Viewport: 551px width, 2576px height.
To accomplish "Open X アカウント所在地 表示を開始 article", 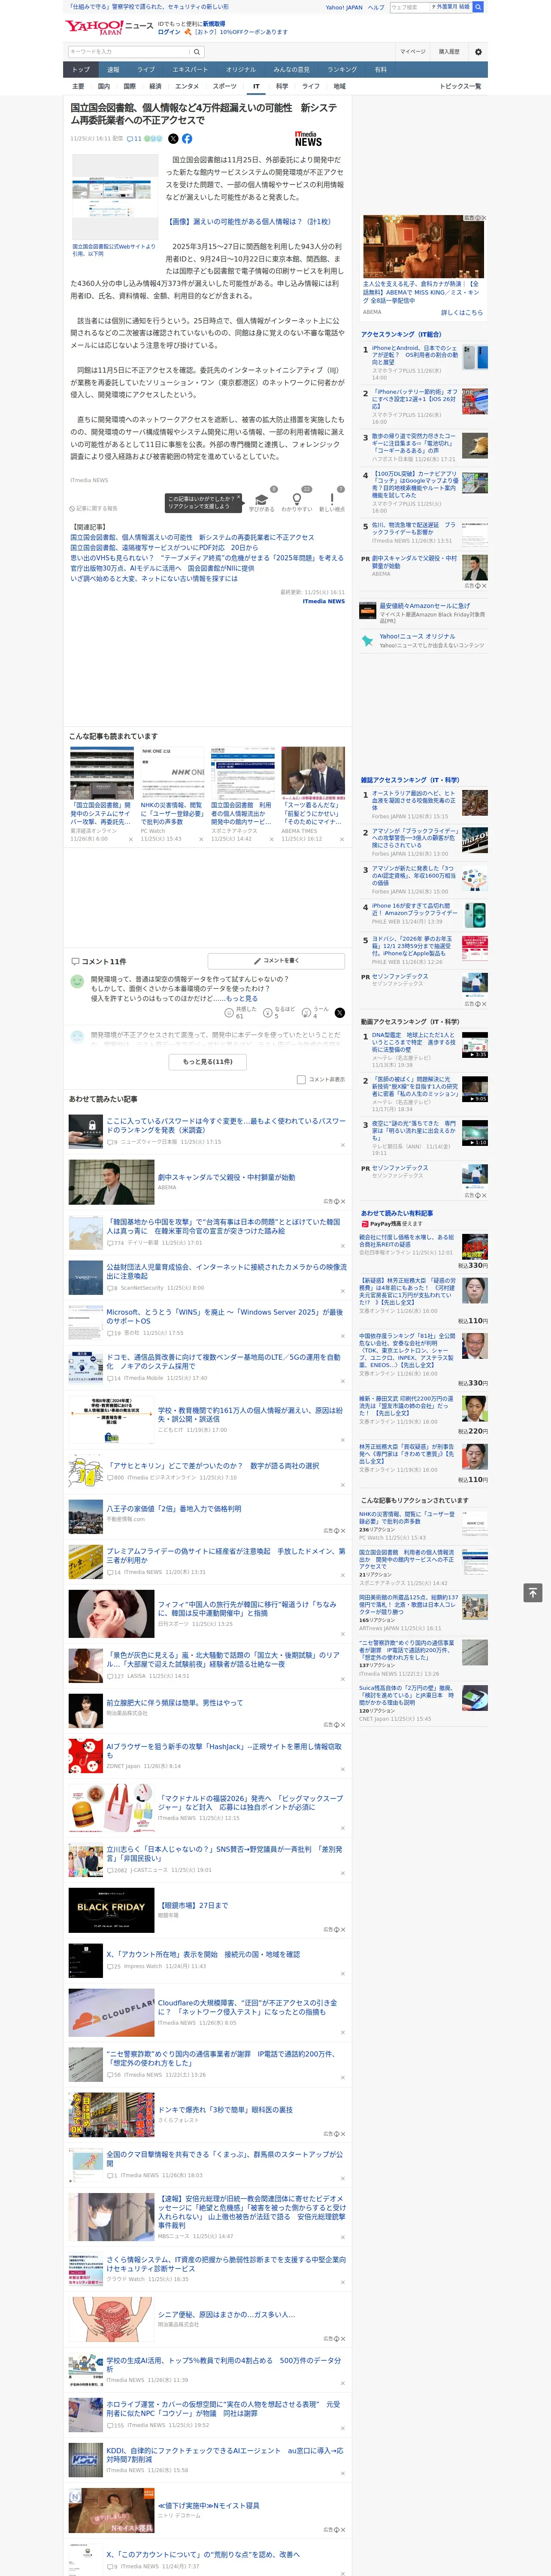I will click(x=203, y=1954).
